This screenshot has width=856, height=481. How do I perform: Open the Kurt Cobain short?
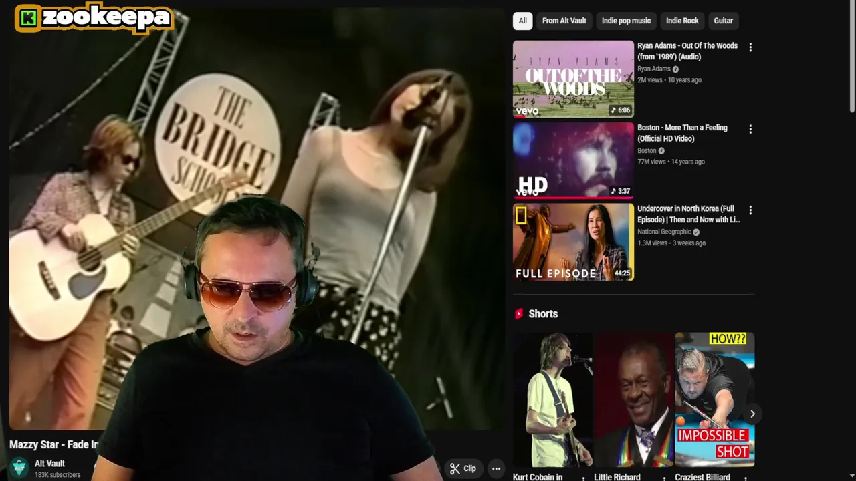(552, 399)
